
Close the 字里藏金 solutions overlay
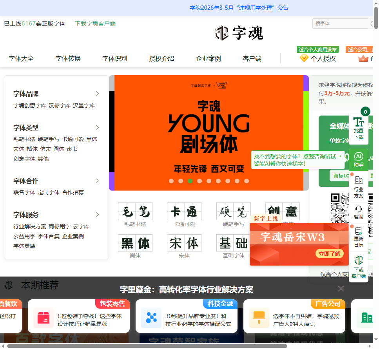(341, 289)
